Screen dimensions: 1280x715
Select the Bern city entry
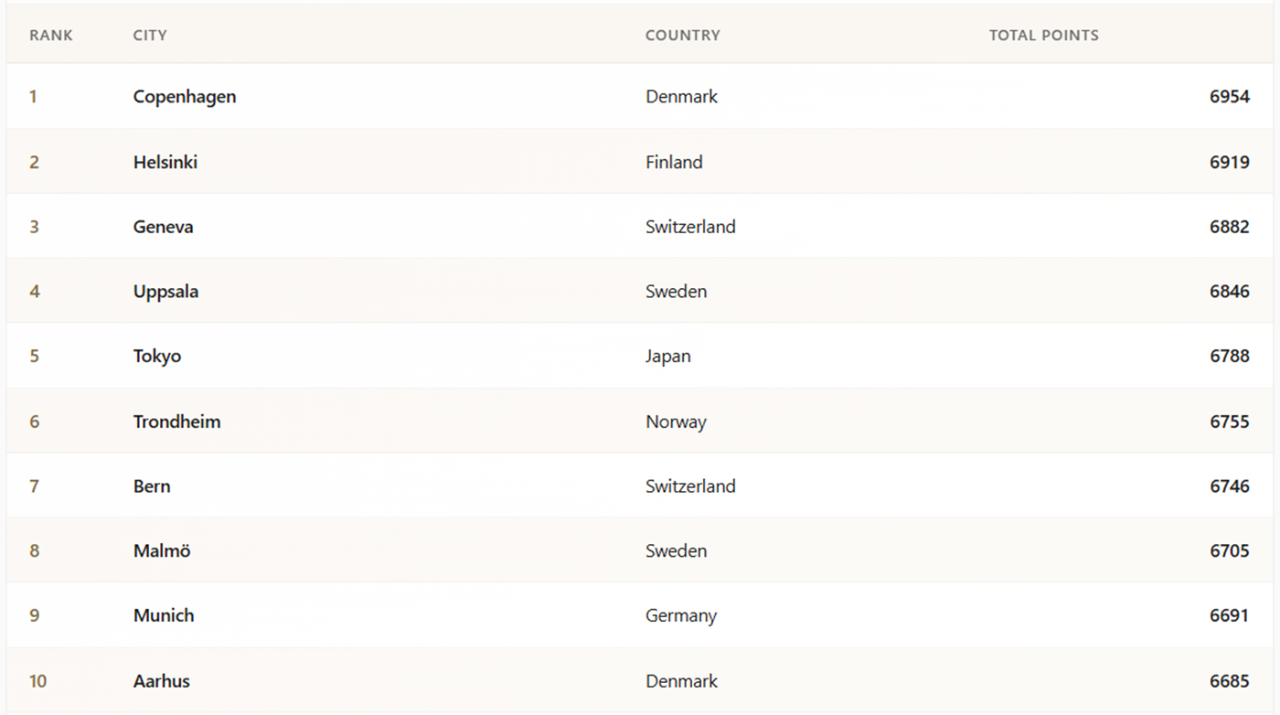click(152, 486)
